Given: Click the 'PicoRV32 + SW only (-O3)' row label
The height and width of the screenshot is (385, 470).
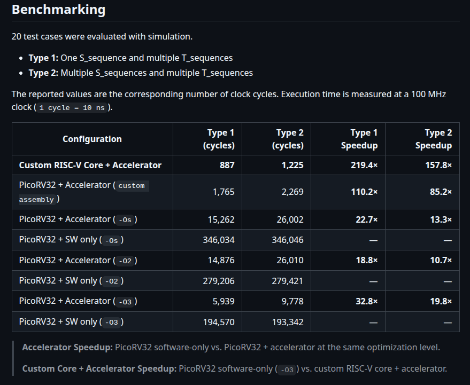Looking at the screenshot, I should 71,322.
